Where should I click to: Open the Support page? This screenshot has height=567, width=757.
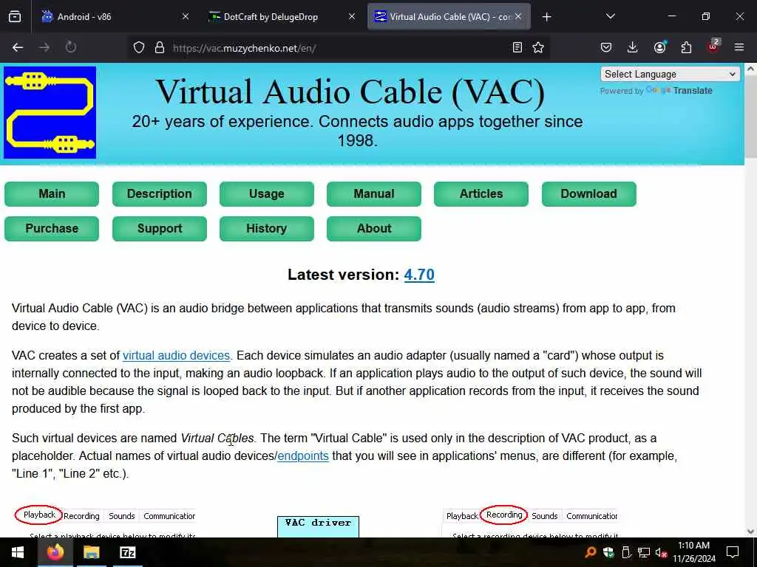[160, 229]
